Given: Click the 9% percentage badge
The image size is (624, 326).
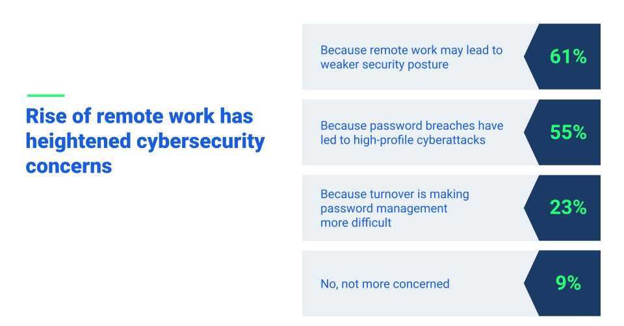Looking at the screenshot, I should coord(568,283).
